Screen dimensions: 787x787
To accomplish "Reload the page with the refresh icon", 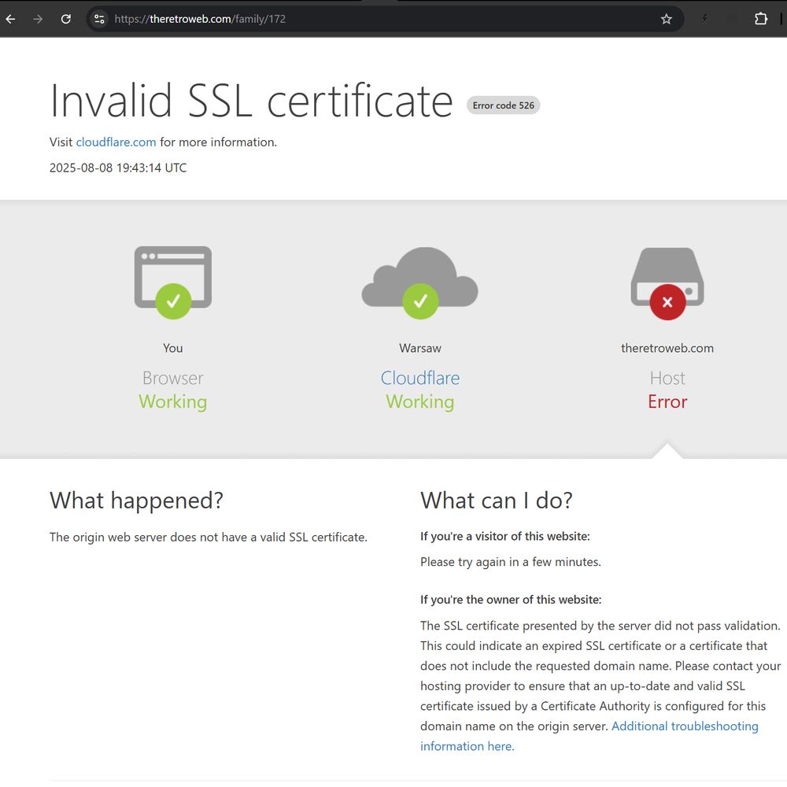I will click(x=66, y=19).
